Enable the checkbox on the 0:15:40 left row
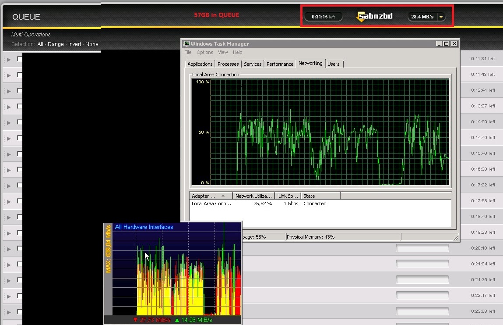The image size is (503, 325). tap(20, 154)
